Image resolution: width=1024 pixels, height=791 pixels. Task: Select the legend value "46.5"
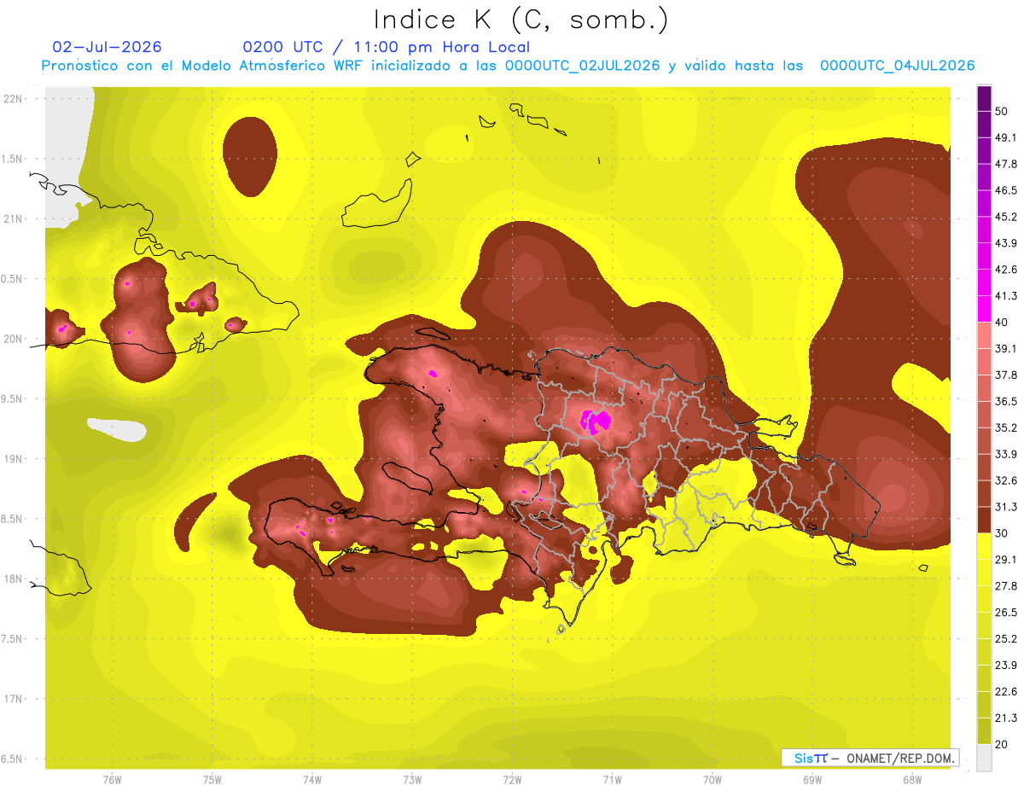(1006, 190)
